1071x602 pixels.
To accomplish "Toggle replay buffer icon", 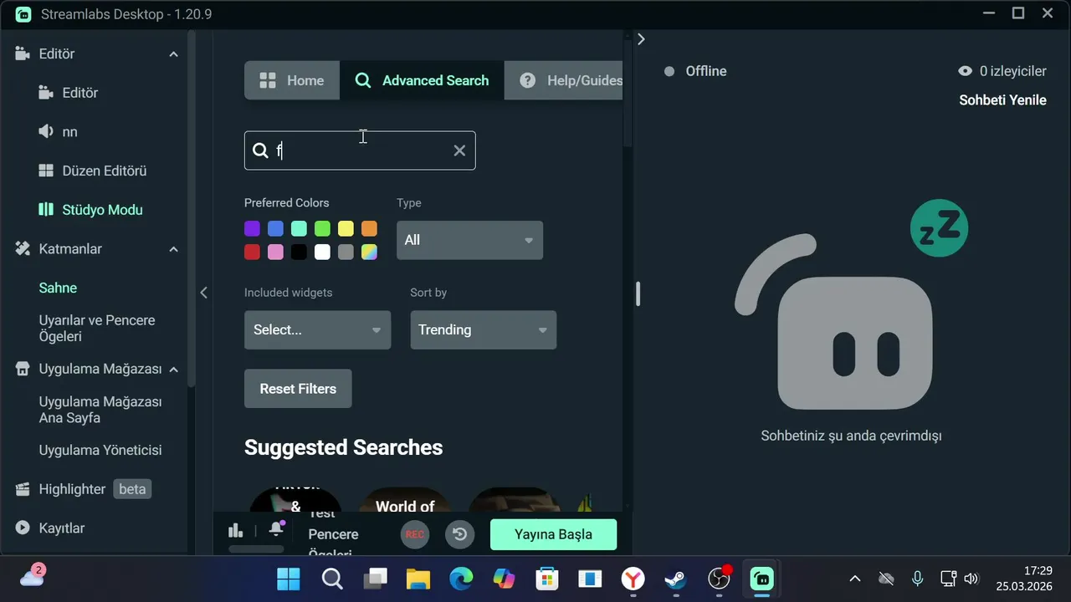I will click(x=459, y=534).
